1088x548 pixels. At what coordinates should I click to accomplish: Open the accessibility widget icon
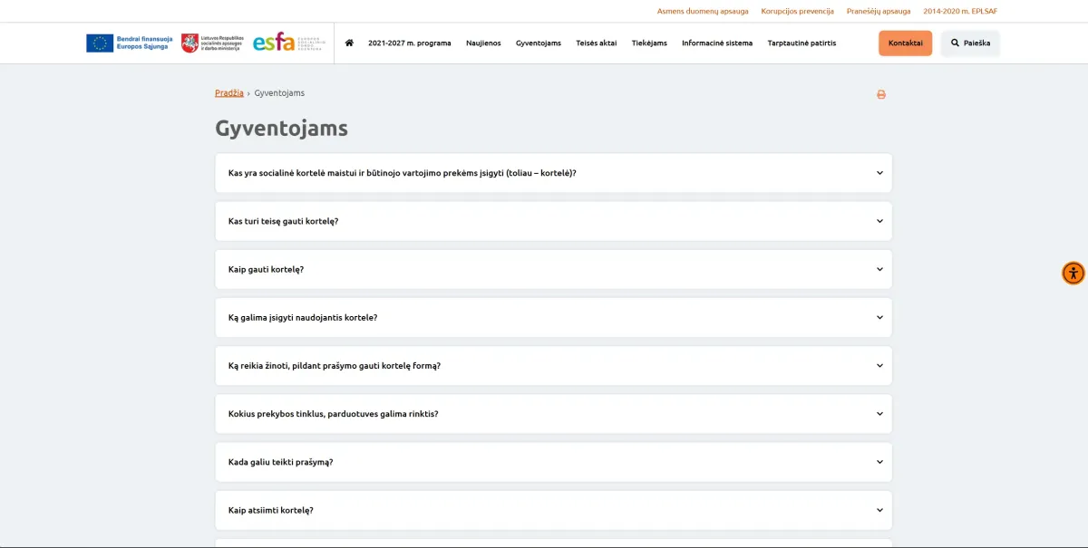pyautogui.click(x=1073, y=273)
